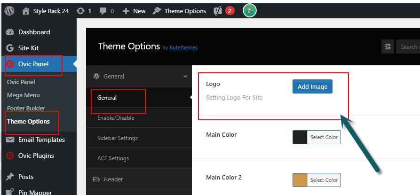Open the Main Color dark swatch picker
This screenshot has height=195, width=420.
(x=300, y=137)
